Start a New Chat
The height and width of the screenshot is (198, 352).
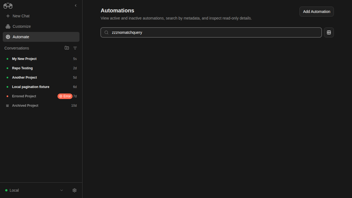coord(41,16)
